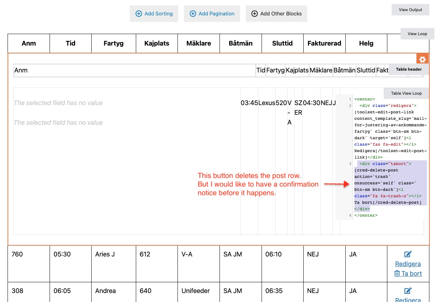
Task: Click the Aries J cell
Action: point(114,264)
